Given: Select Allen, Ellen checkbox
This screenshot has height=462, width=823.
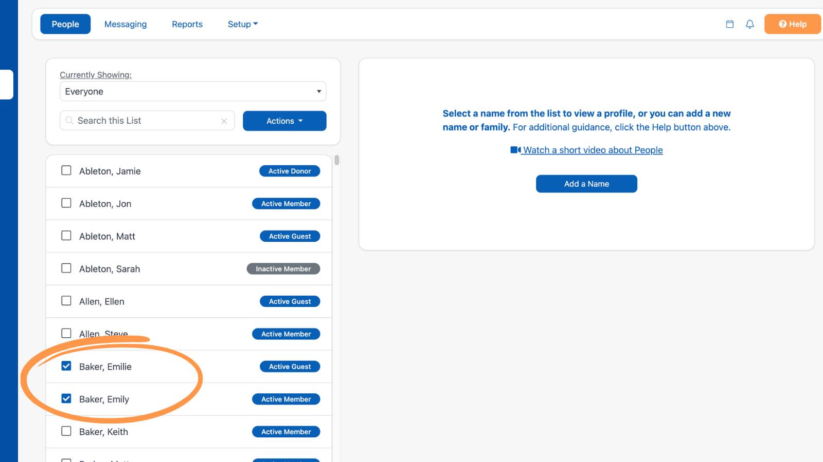Looking at the screenshot, I should (66, 301).
